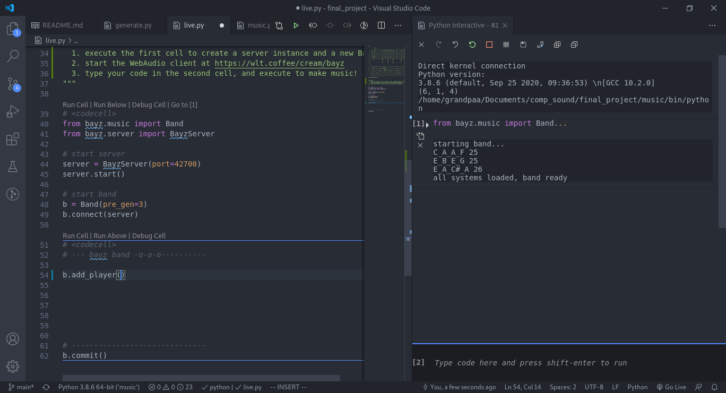The image size is (726, 393).
Task: Copy cell [1] code to clipboard
Action: point(420,136)
